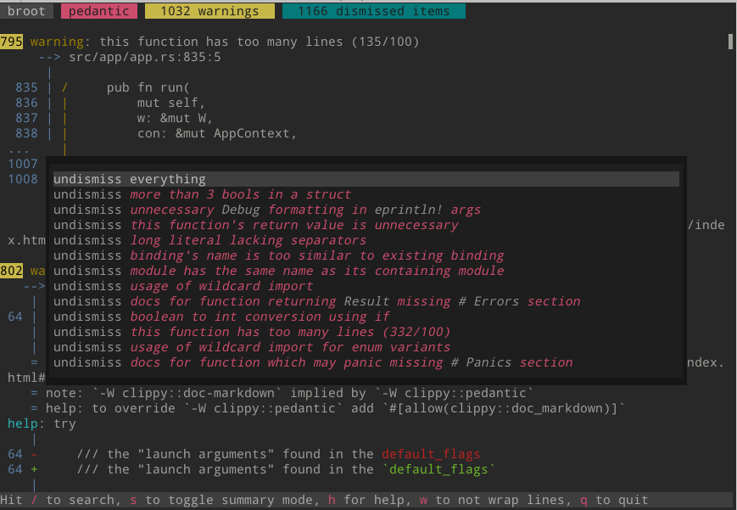Click the warning number 795 marker
The width and height of the screenshot is (737, 510).
coord(11,41)
